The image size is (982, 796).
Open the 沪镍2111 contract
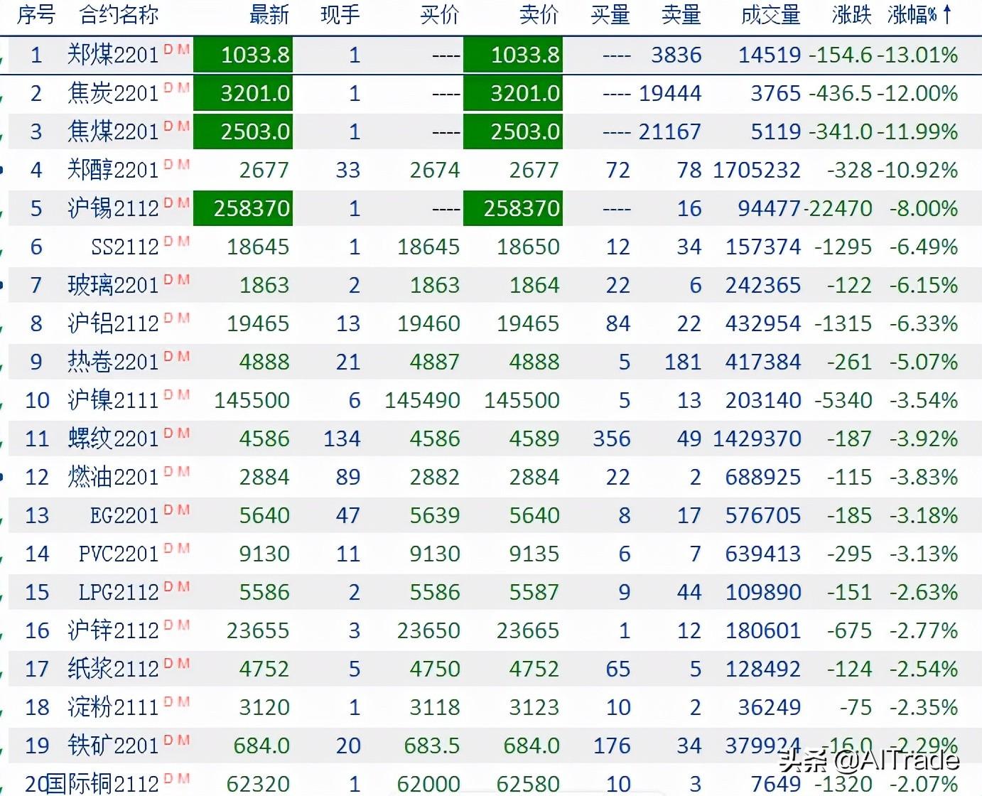click(x=113, y=400)
